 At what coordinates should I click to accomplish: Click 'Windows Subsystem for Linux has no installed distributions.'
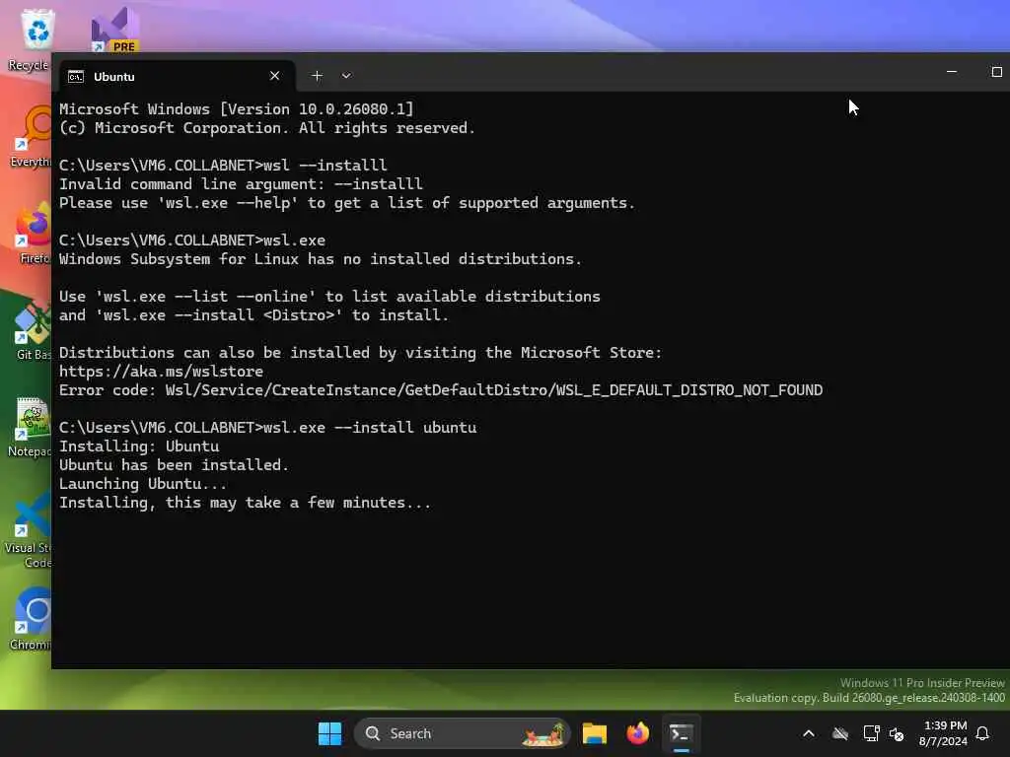[321, 259]
